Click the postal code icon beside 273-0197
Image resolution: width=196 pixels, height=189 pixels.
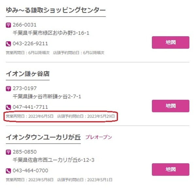point(8,89)
